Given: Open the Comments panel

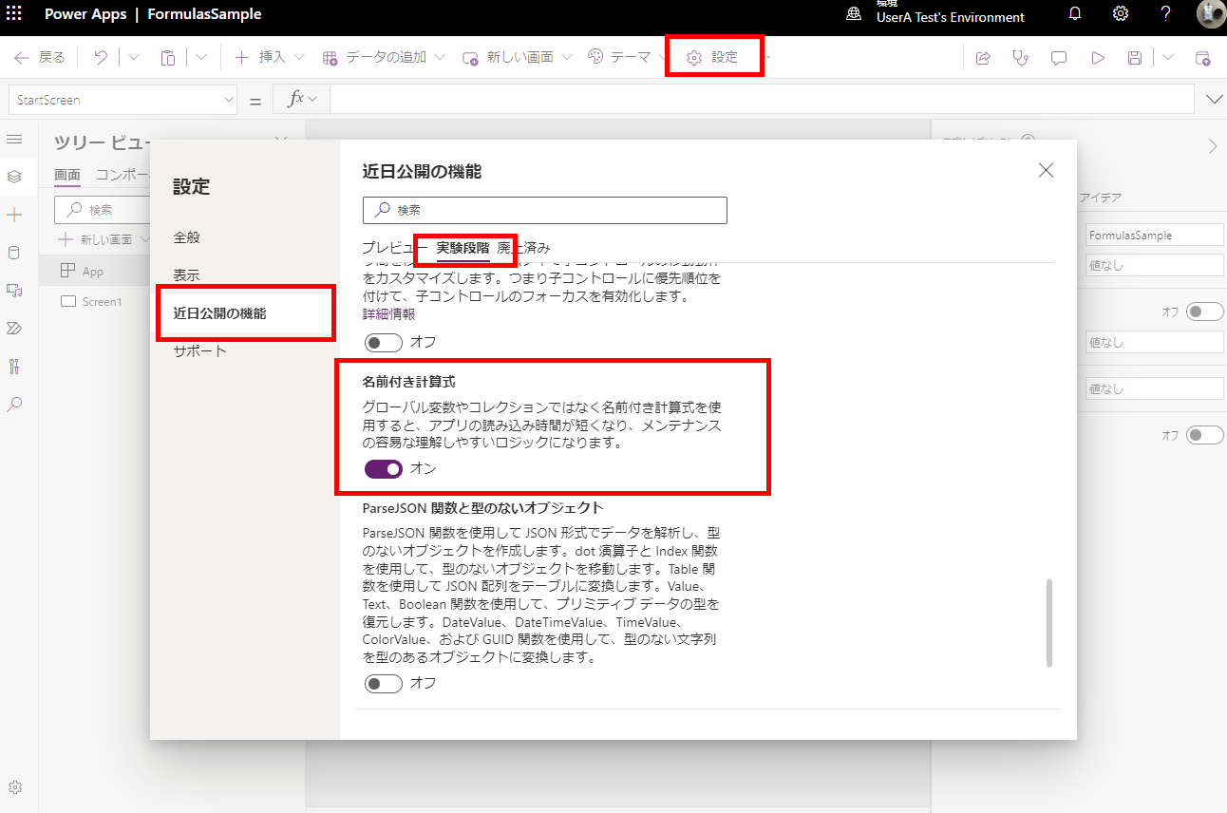Looking at the screenshot, I should pos(1058,57).
